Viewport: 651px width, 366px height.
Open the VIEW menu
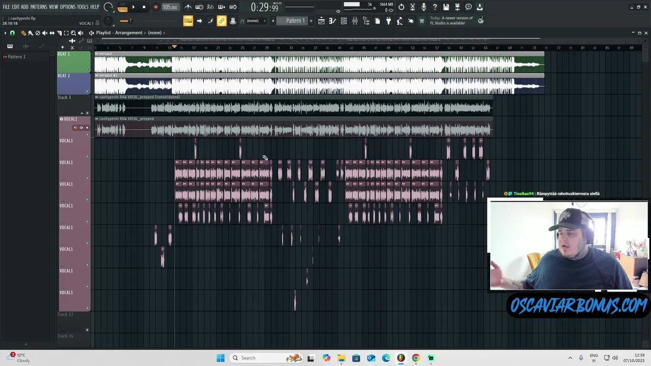click(x=53, y=7)
